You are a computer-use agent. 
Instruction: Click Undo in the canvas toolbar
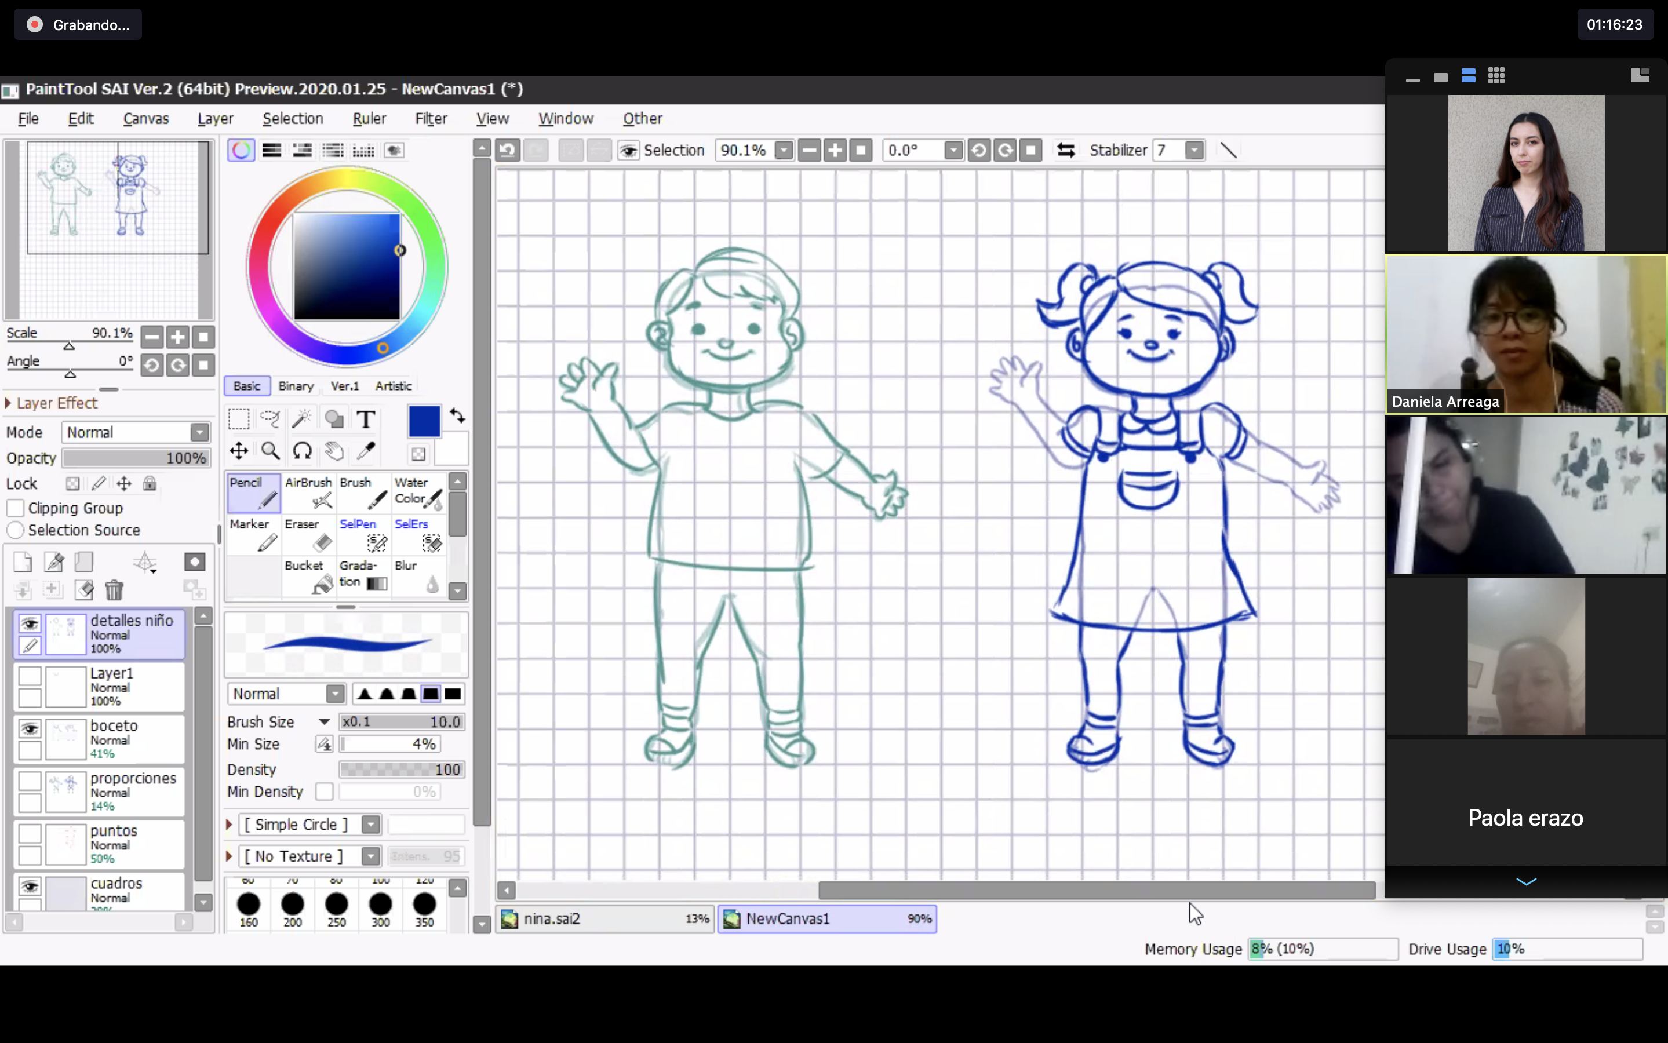pyautogui.click(x=508, y=149)
